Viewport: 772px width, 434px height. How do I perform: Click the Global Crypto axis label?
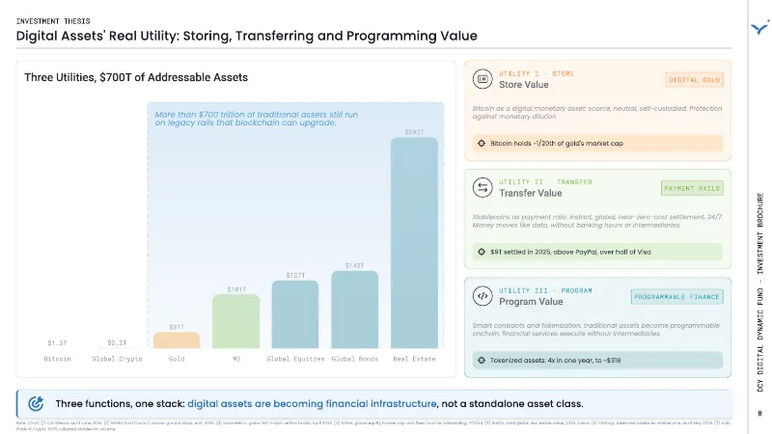117,359
